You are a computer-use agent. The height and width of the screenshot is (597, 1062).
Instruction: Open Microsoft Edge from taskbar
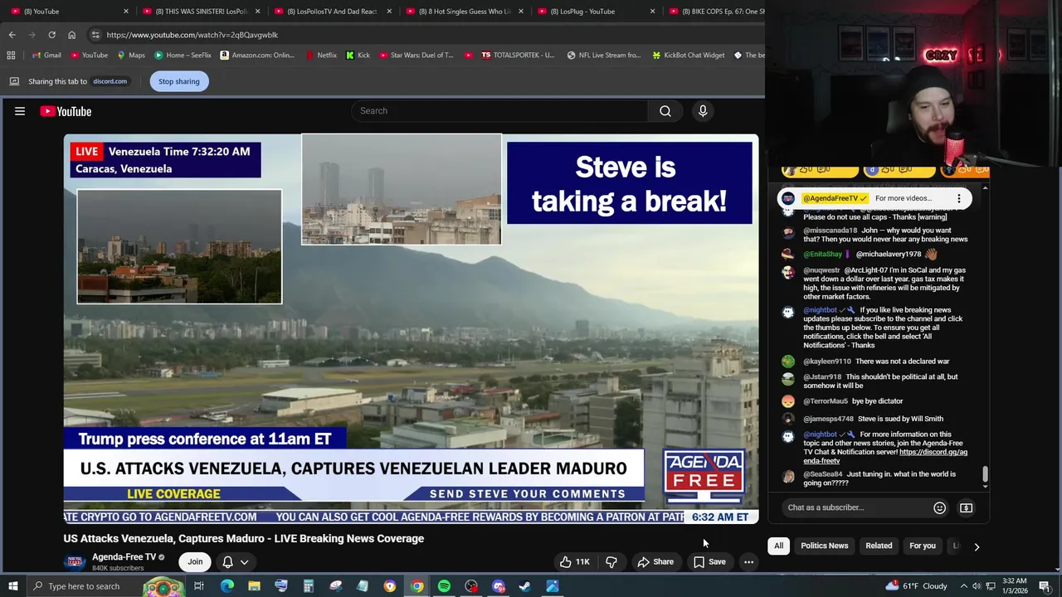227,586
